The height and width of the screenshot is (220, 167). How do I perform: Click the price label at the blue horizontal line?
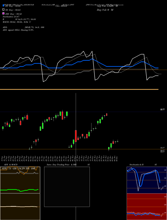point(162,109)
